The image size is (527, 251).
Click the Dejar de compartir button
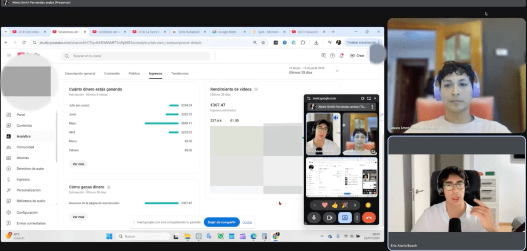(222, 222)
